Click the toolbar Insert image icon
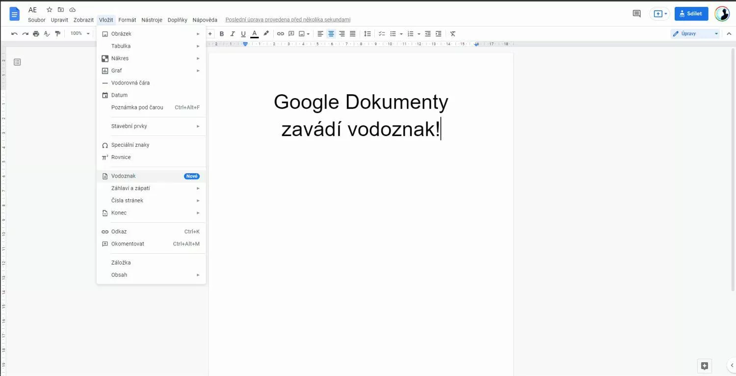736x376 pixels. point(302,34)
